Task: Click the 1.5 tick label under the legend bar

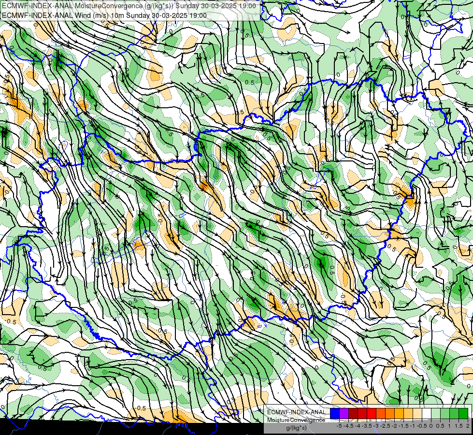Action: pos(459,426)
